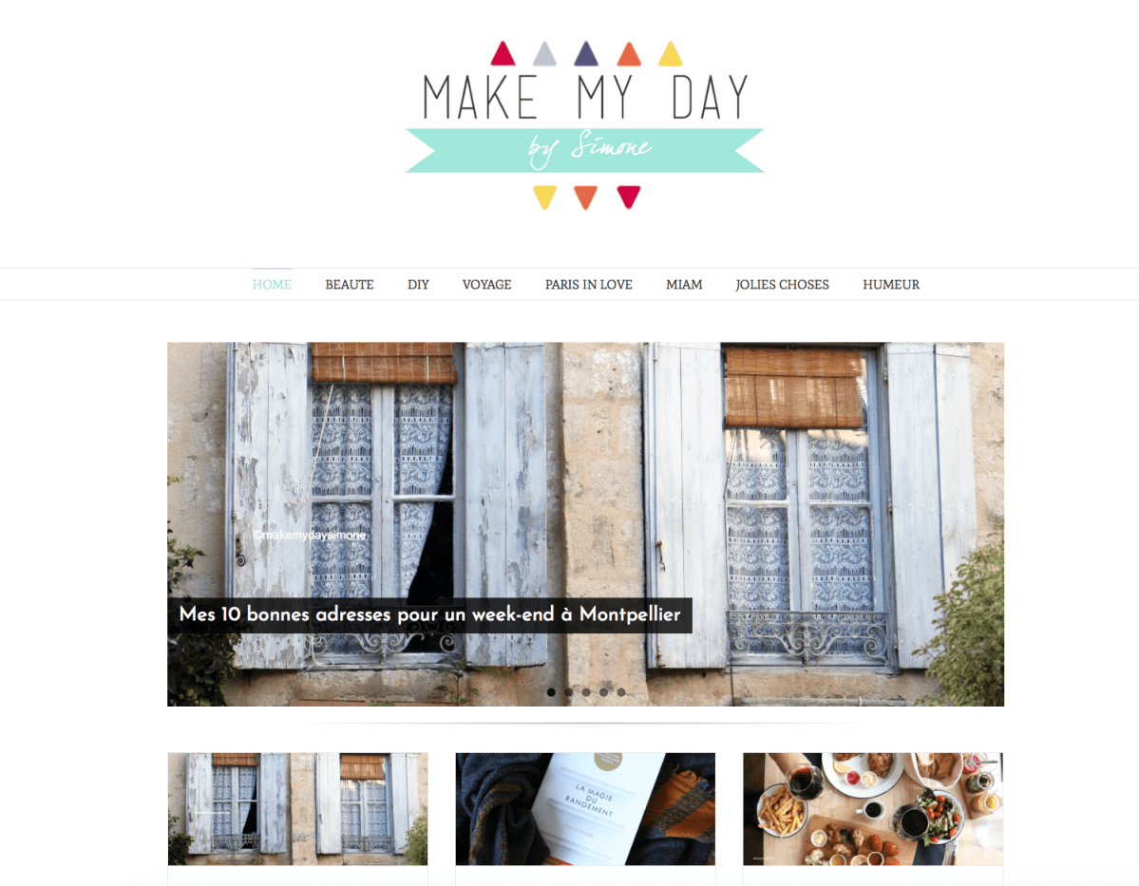Open La Magie du Rangement book thumbnail
This screenshot has height=886, width=1139.
pos(585,808)
